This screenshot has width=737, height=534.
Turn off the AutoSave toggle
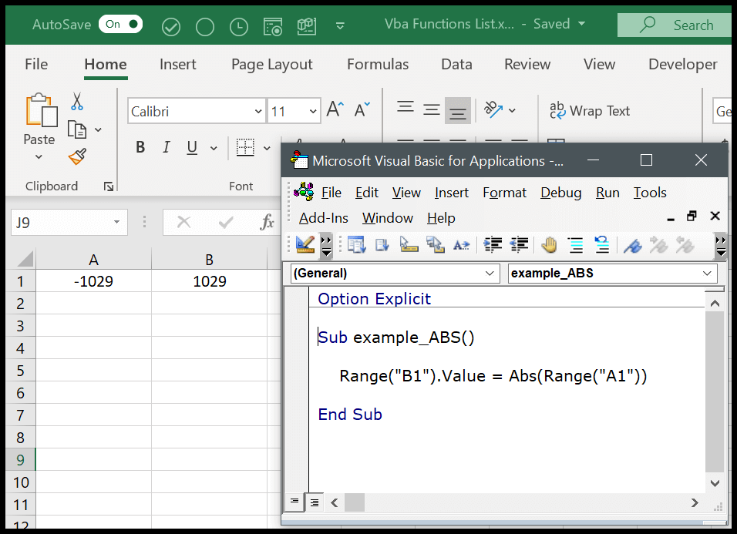(x=120, y=24)
